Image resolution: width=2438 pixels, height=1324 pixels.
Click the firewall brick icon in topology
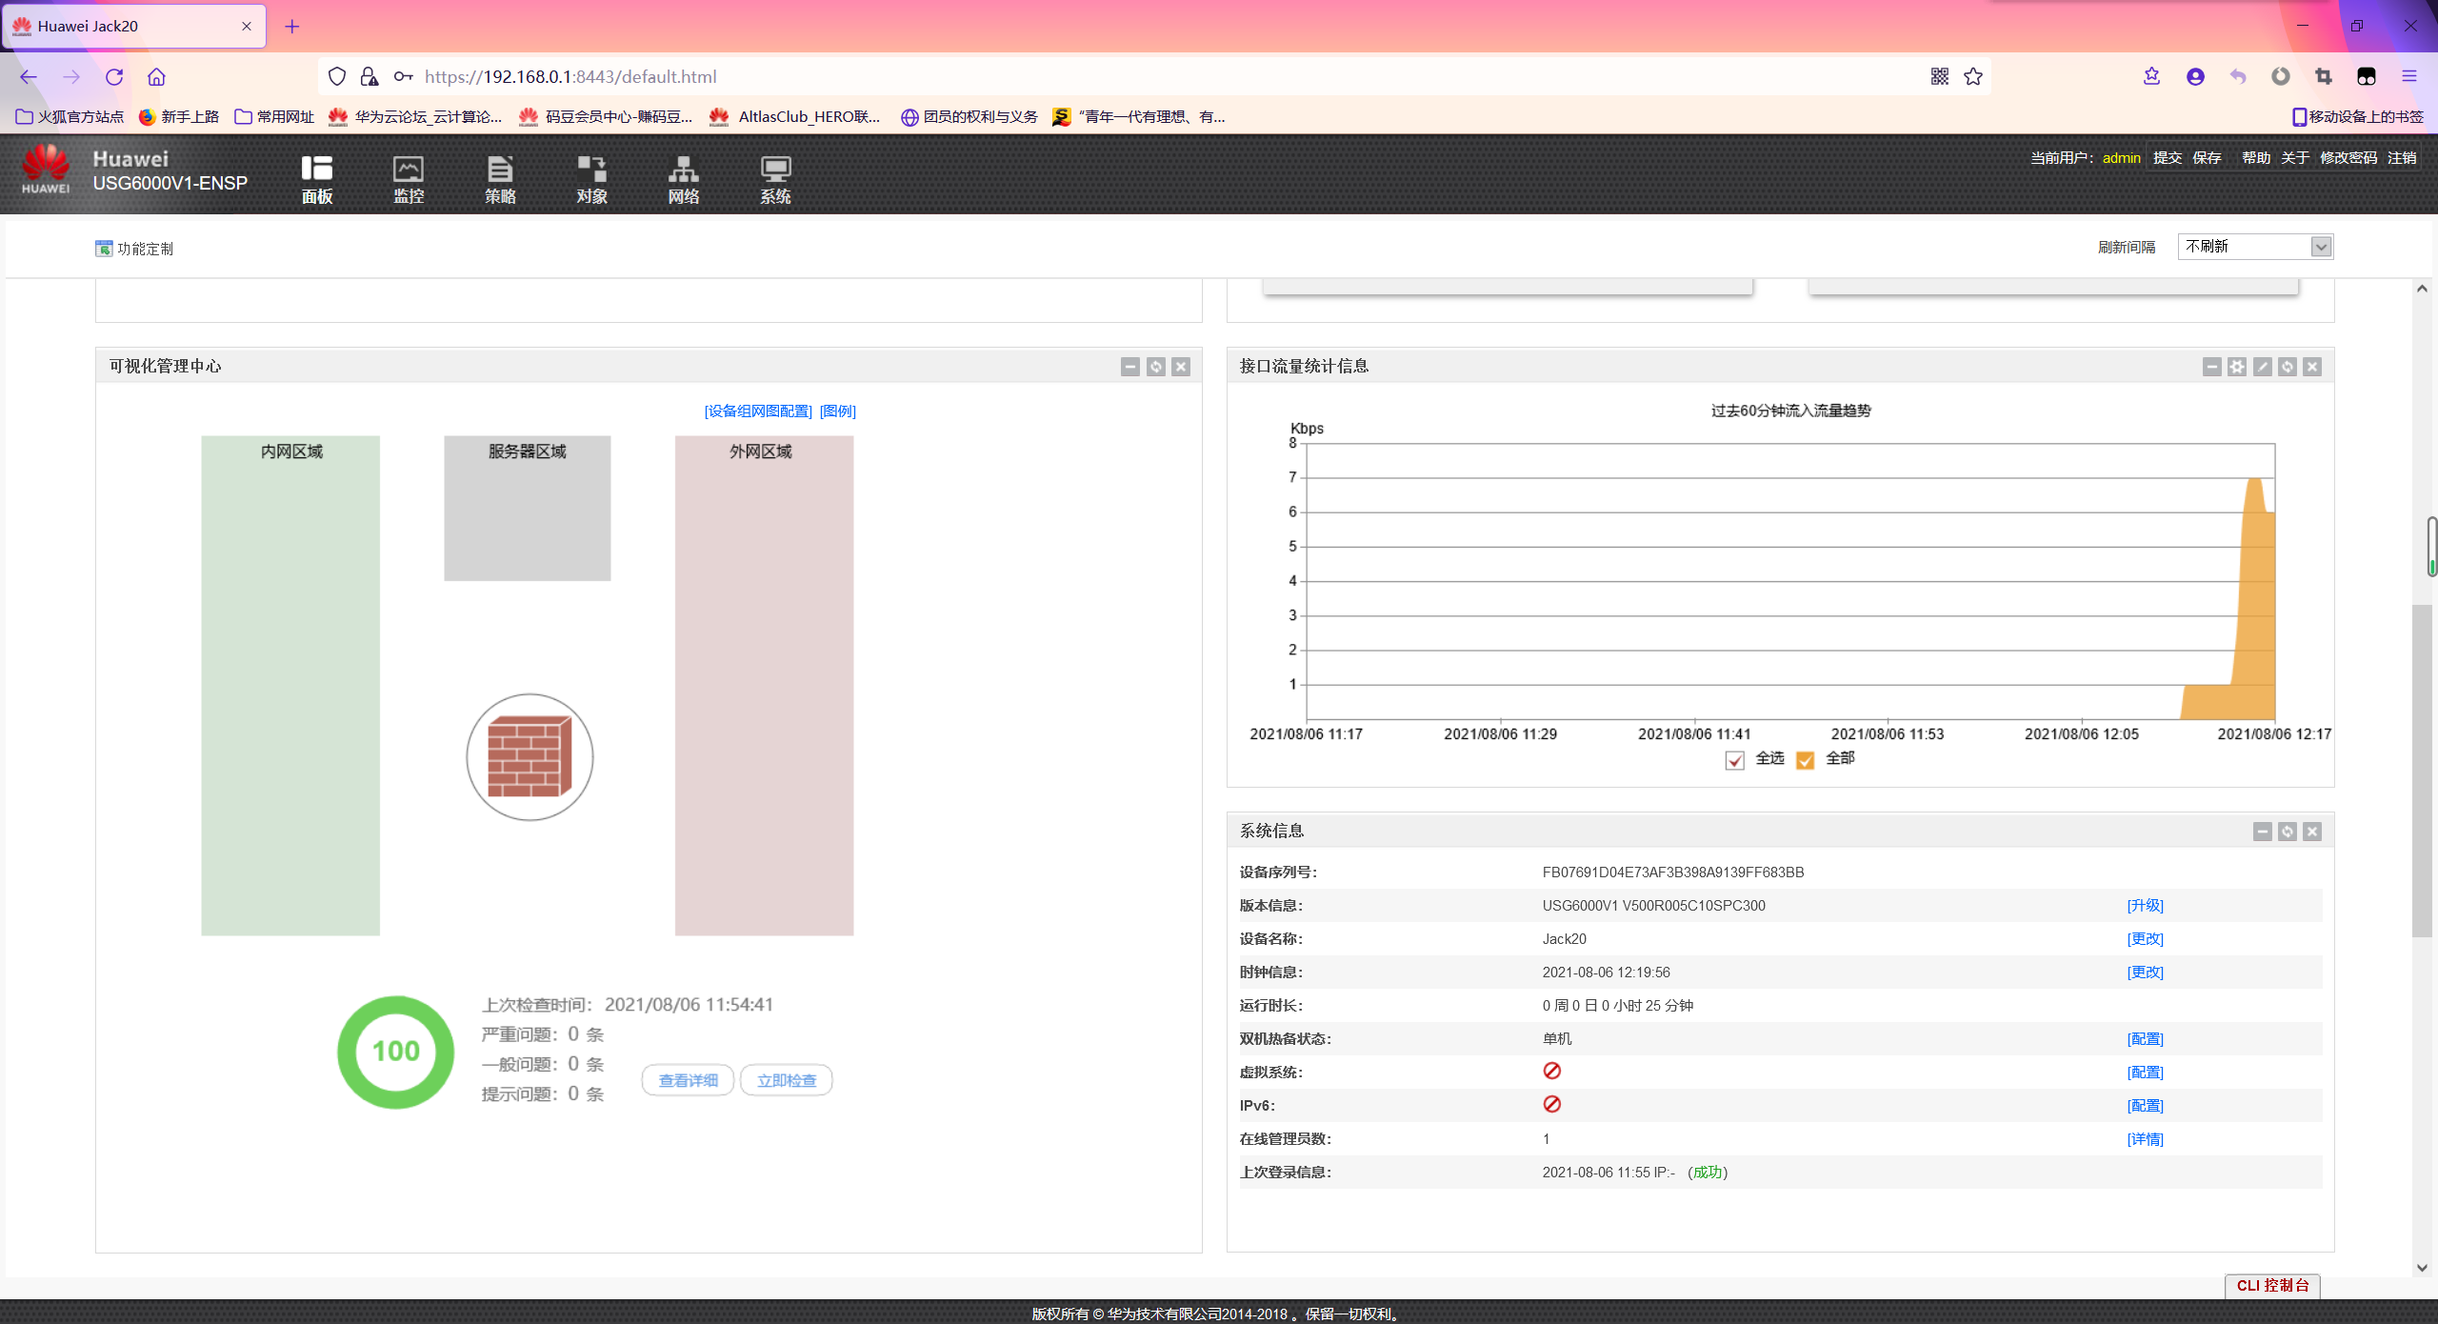click(x=530, y=757)
